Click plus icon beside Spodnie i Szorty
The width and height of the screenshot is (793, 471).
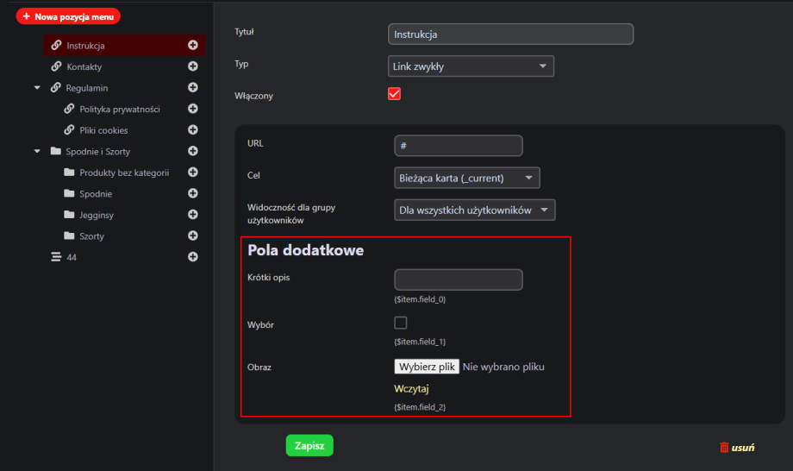[x=193, y=151]
